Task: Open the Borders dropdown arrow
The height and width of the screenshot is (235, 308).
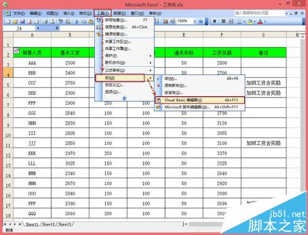Action: [x=244, y=21]
